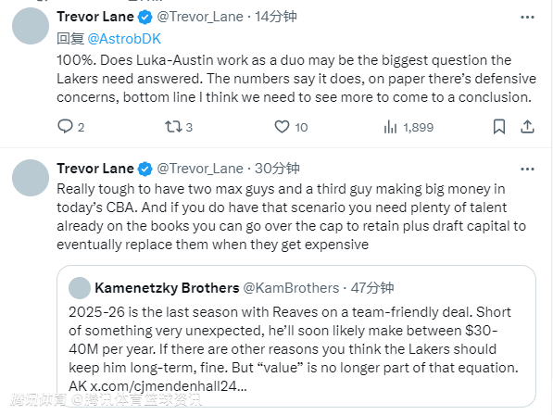Viewport: 553px width, 415px height.
Task: View analytics showing 1,899 views
Action: [x=408, y=127]
